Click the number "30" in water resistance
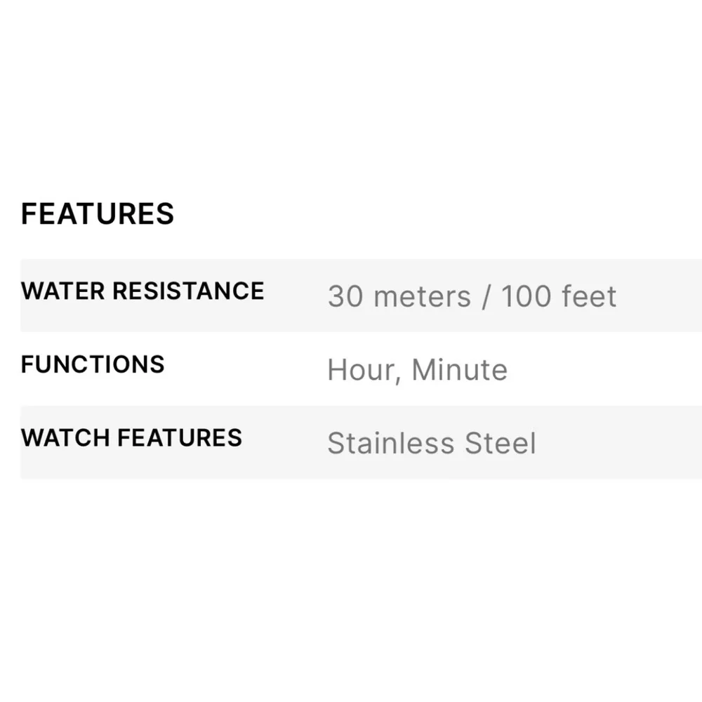 [x=345, y=296]
